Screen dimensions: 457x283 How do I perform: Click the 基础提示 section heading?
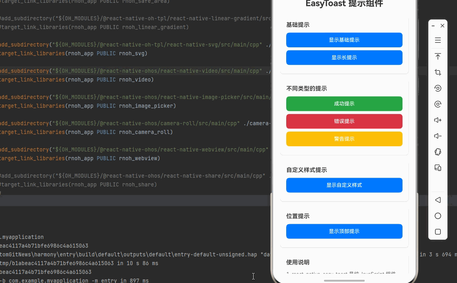(298, 25)
